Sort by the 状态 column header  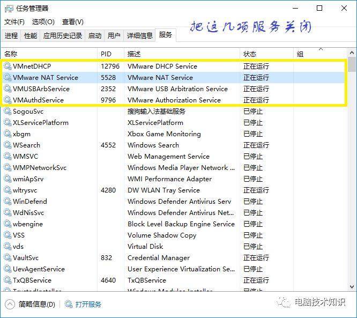[x=266, y=54]
